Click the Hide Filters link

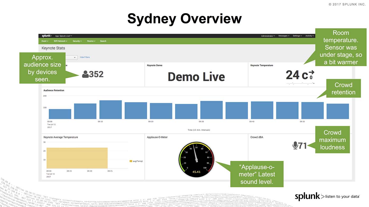85,57
